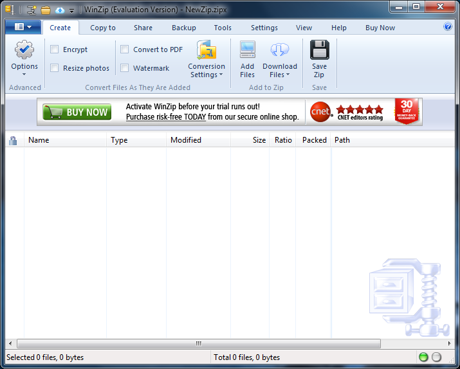
Task: Click the Save Zip floppy disk icon
Action: (320, 50)
